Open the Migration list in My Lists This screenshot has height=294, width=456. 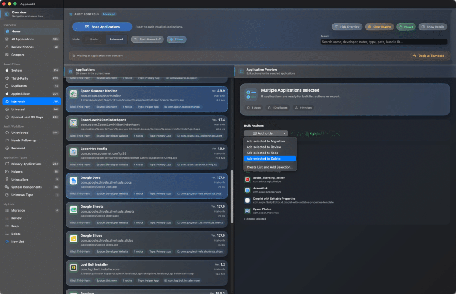pyautogui.click(x=32, y=210)
